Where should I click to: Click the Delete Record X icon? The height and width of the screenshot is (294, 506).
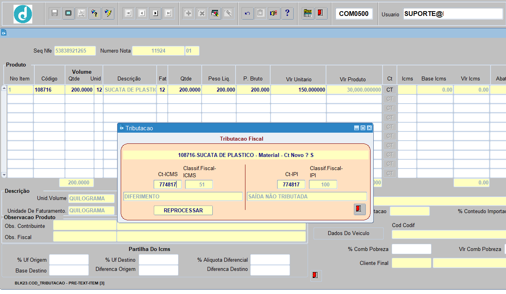pos(202,13)
